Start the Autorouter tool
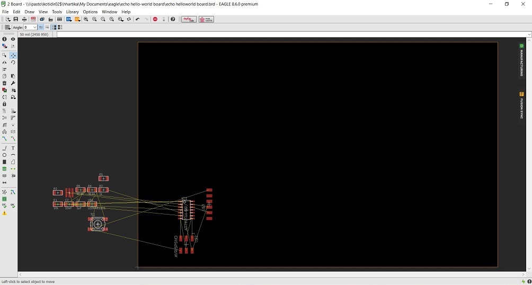 [13, 192]
